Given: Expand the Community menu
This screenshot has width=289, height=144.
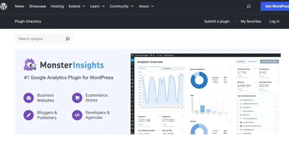Looking at the screenshot, I should click(x=122, y=6).
